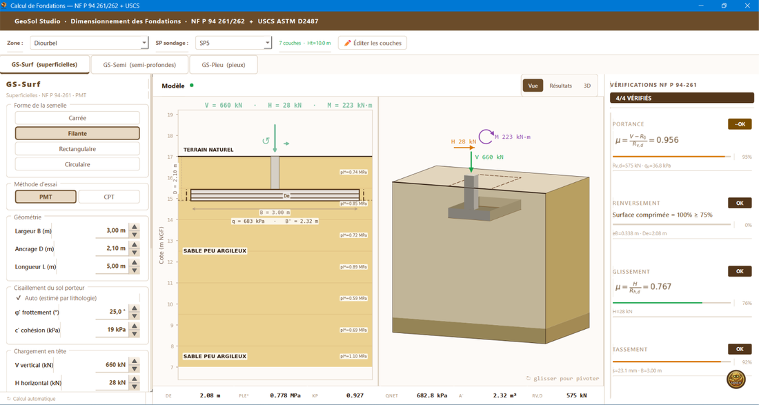
Task: Click the RV,D 575 kN value
Action: click(577, 395)
